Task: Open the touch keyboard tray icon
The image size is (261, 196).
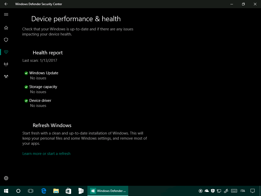Action: coord(234,191)
